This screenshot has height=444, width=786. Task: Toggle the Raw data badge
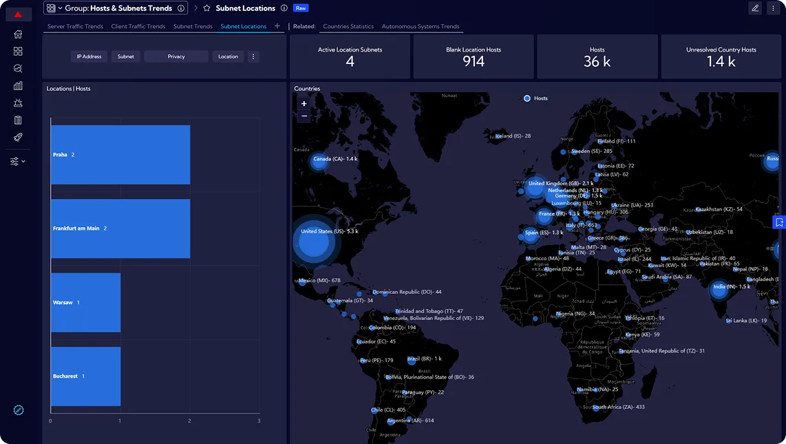coord(301,8)
